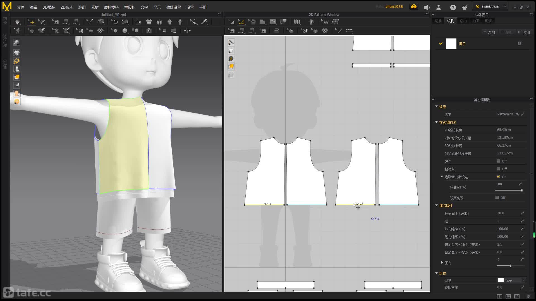Image resolution: width=536 pixels, height=301 pixels.
Task: Select the Select/Move tool in 3D toolbar
Action: tap(31, 22)
